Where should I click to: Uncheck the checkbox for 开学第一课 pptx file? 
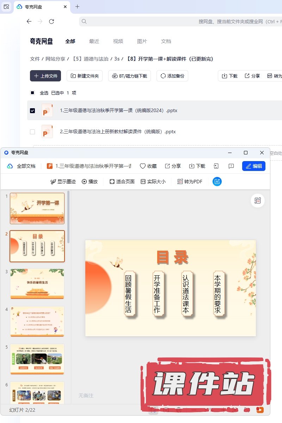pos(32,111)
